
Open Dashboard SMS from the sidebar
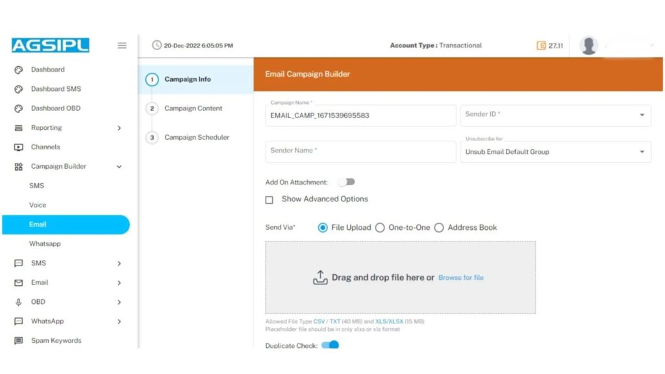click(x=56, y=89)
